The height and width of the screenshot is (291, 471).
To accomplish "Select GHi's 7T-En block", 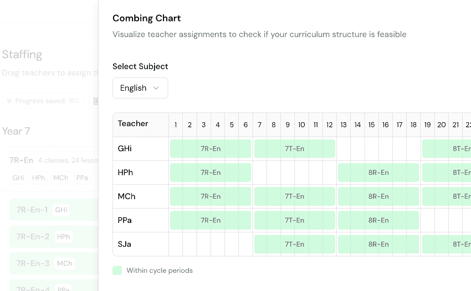I will click(x=294, y=149).
